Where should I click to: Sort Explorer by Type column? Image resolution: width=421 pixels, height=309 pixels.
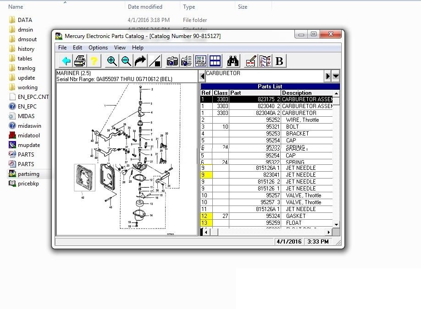(189, 7)
